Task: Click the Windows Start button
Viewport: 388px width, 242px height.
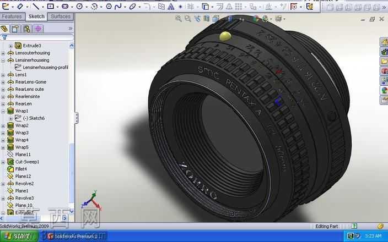Action: coord(19,236)
